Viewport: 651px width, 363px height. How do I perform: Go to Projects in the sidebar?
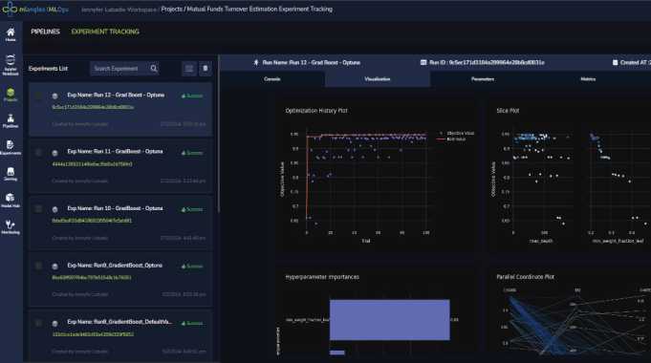tap(11, 95)
